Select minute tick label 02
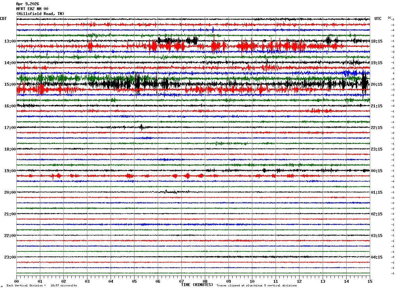The width and height of the screenshot is (396, 290). pos(63,281)
